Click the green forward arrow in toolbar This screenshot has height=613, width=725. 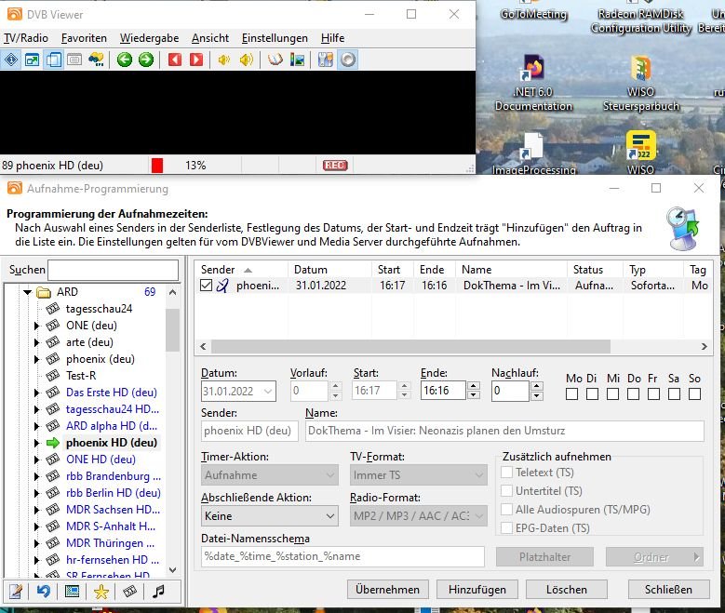146,60
